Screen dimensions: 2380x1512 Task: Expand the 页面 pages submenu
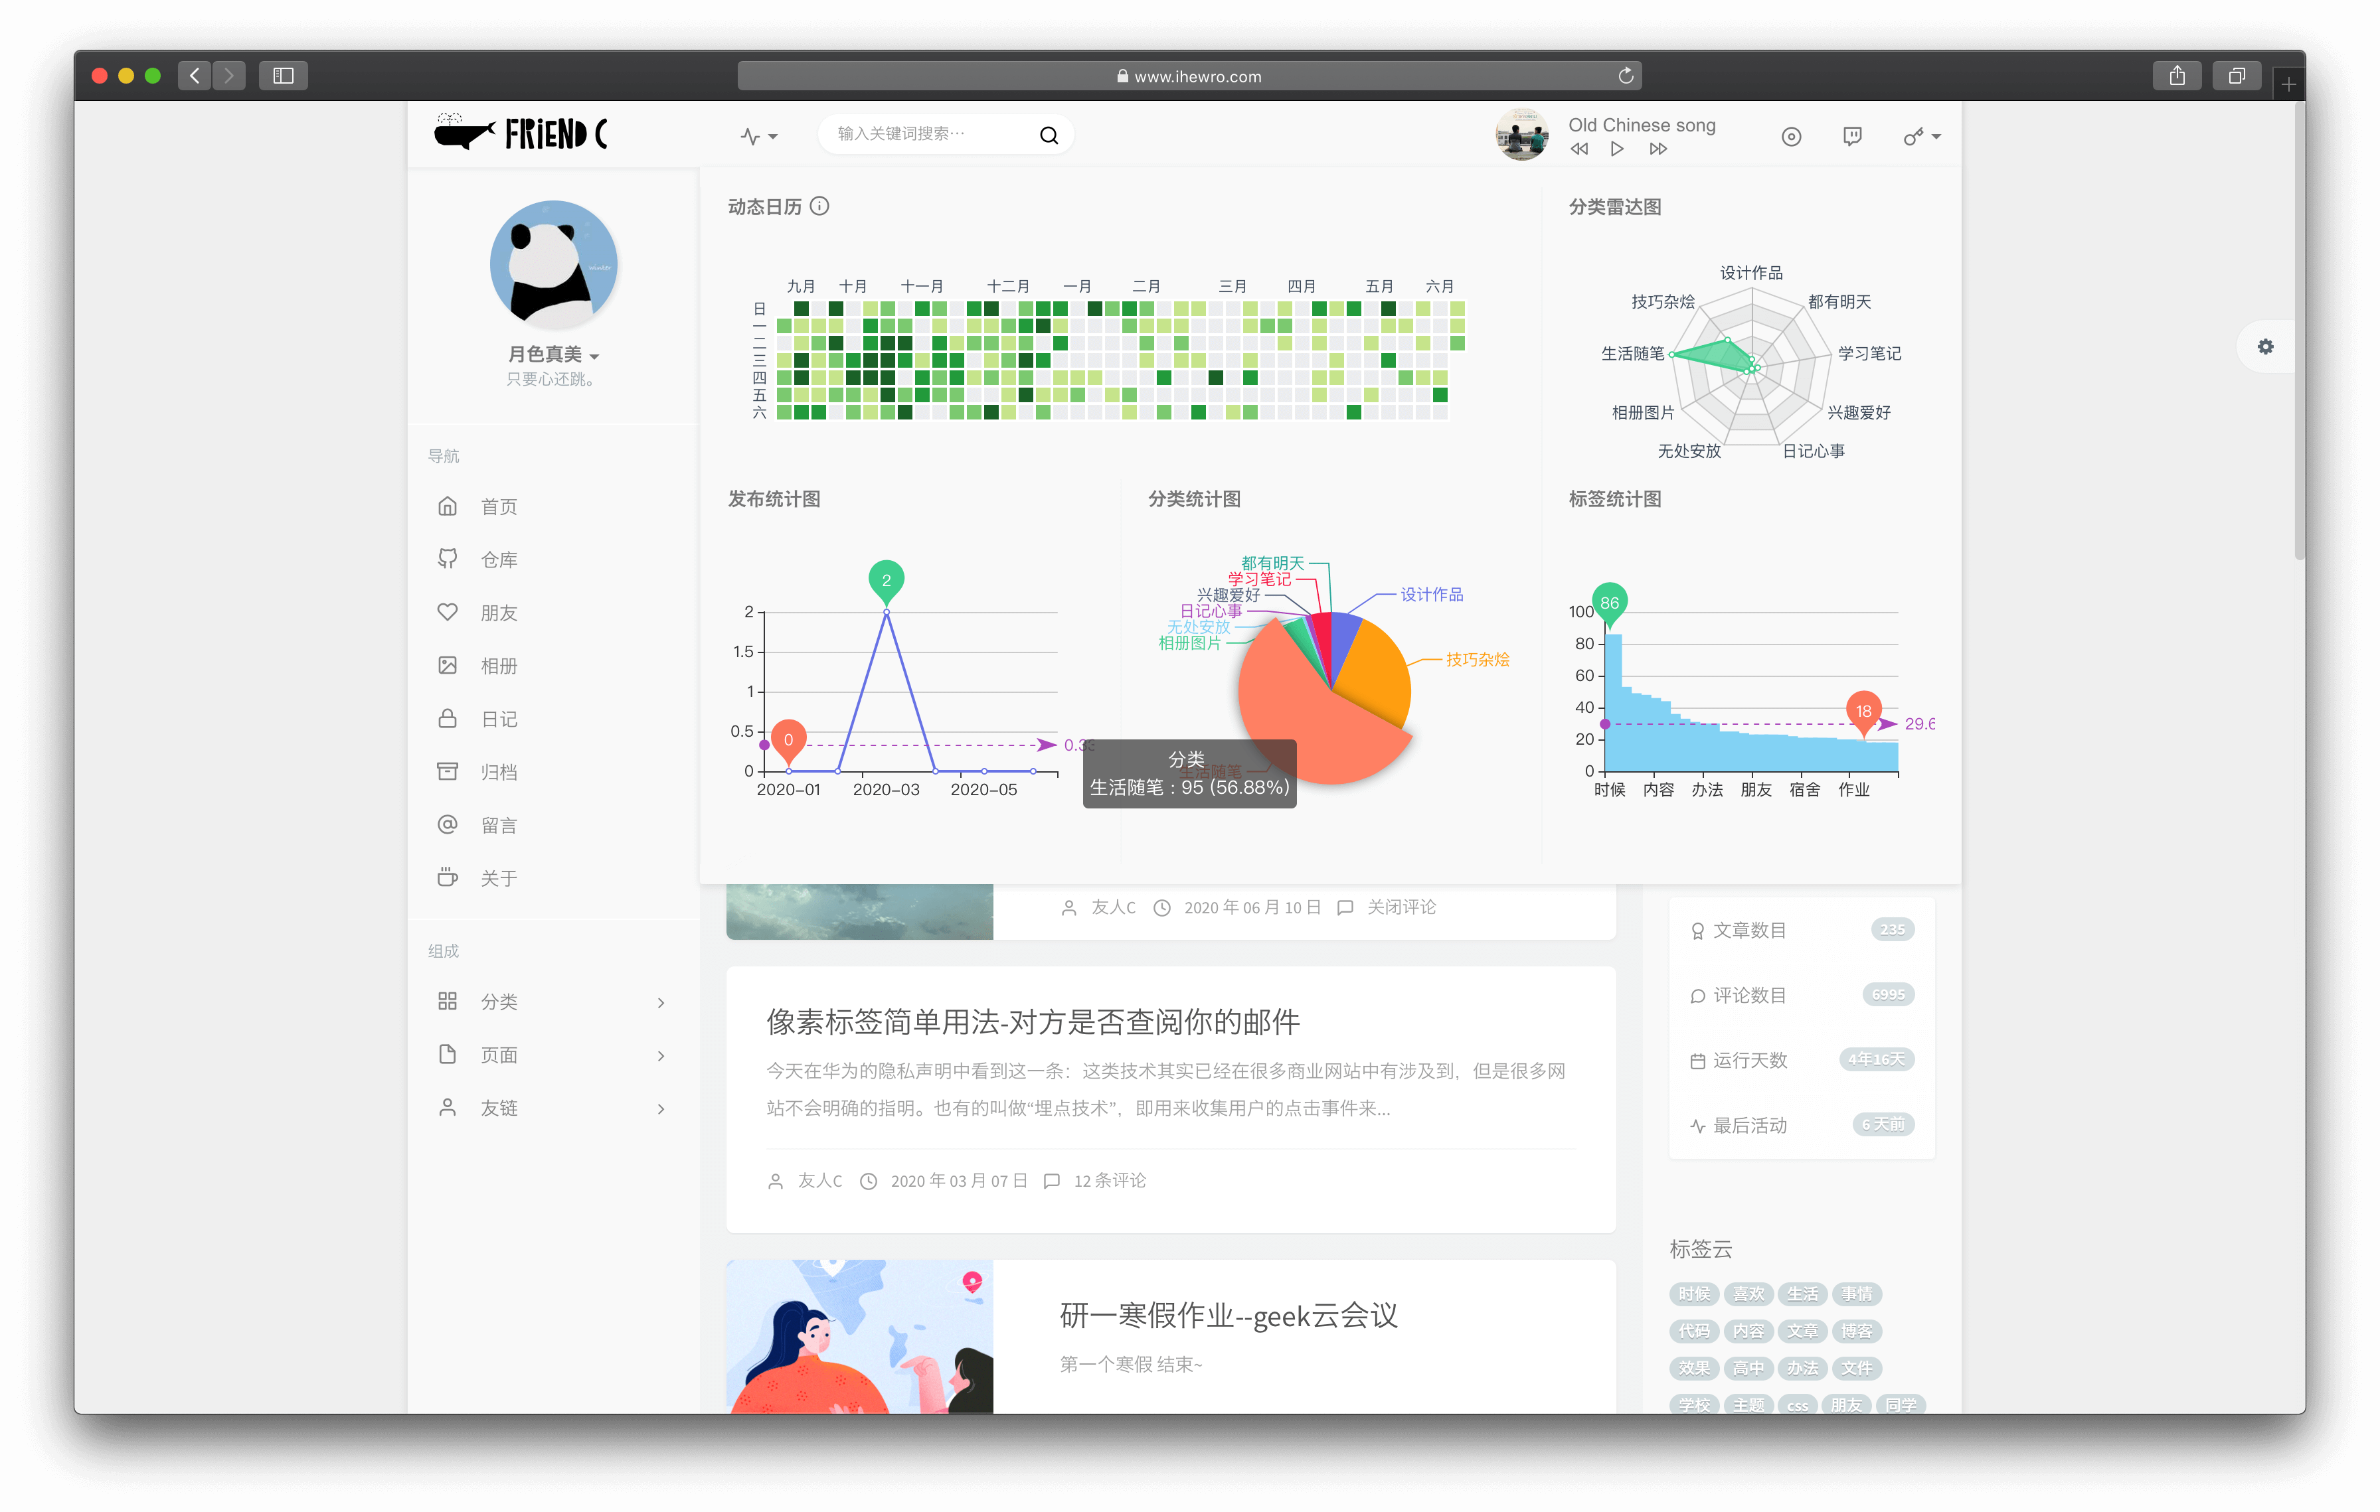click(552, 1056)
